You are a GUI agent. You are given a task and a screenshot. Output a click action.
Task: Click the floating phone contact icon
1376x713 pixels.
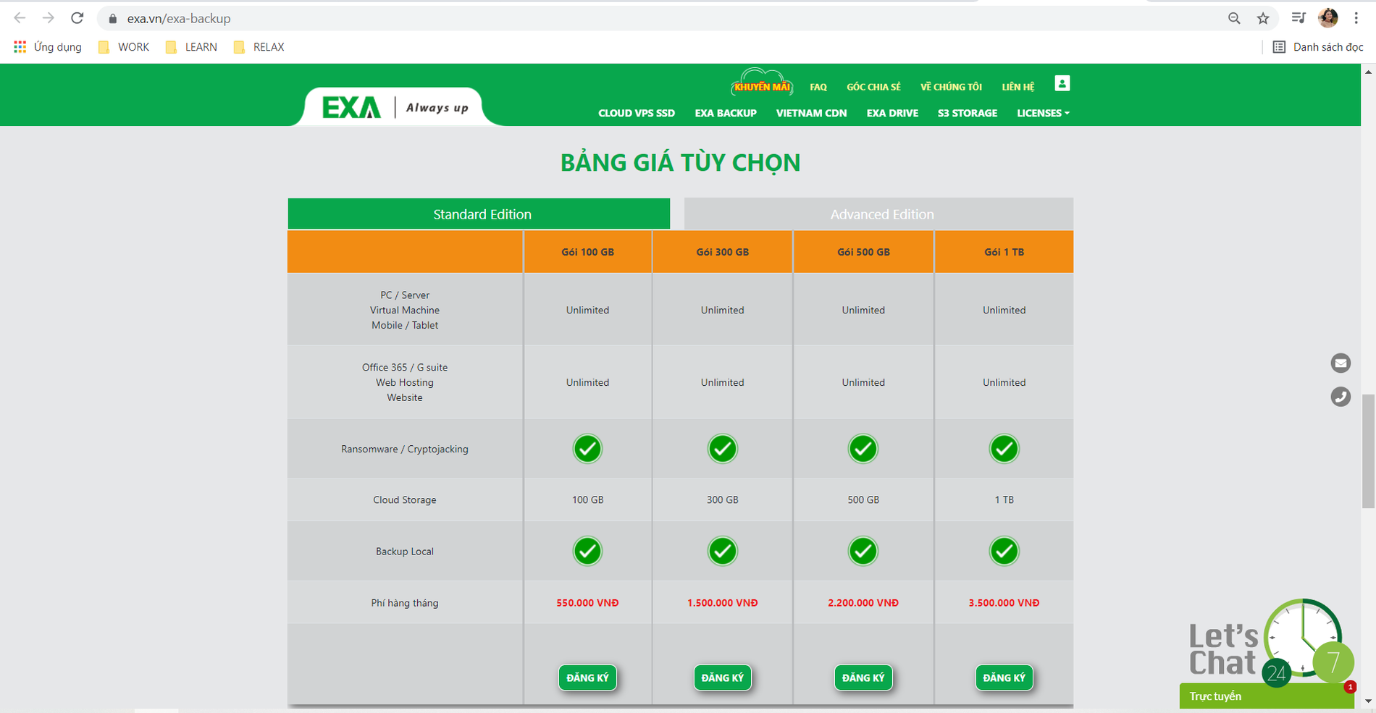click(1341, 397)
